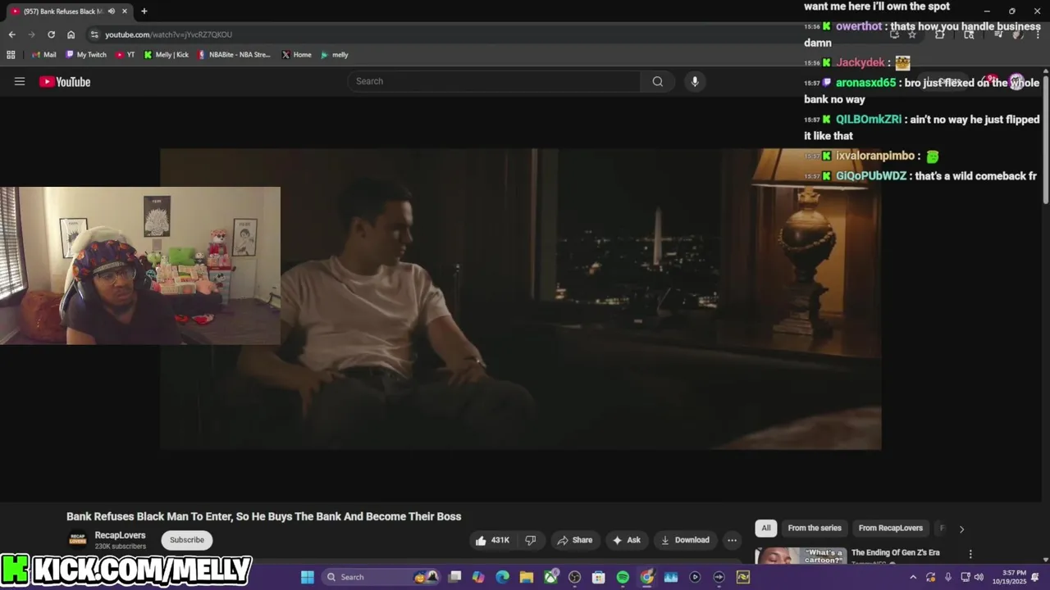
Task: Open the Windows Start button
Action: click(307, 577)
